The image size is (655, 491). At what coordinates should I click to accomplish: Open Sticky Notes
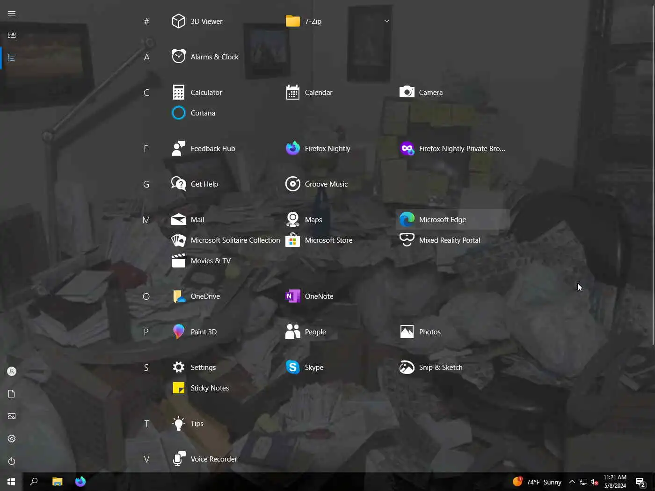(224, 388)
